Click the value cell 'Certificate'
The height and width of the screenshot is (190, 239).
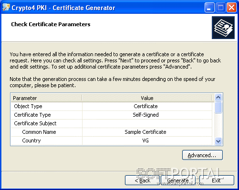point(147,106)
